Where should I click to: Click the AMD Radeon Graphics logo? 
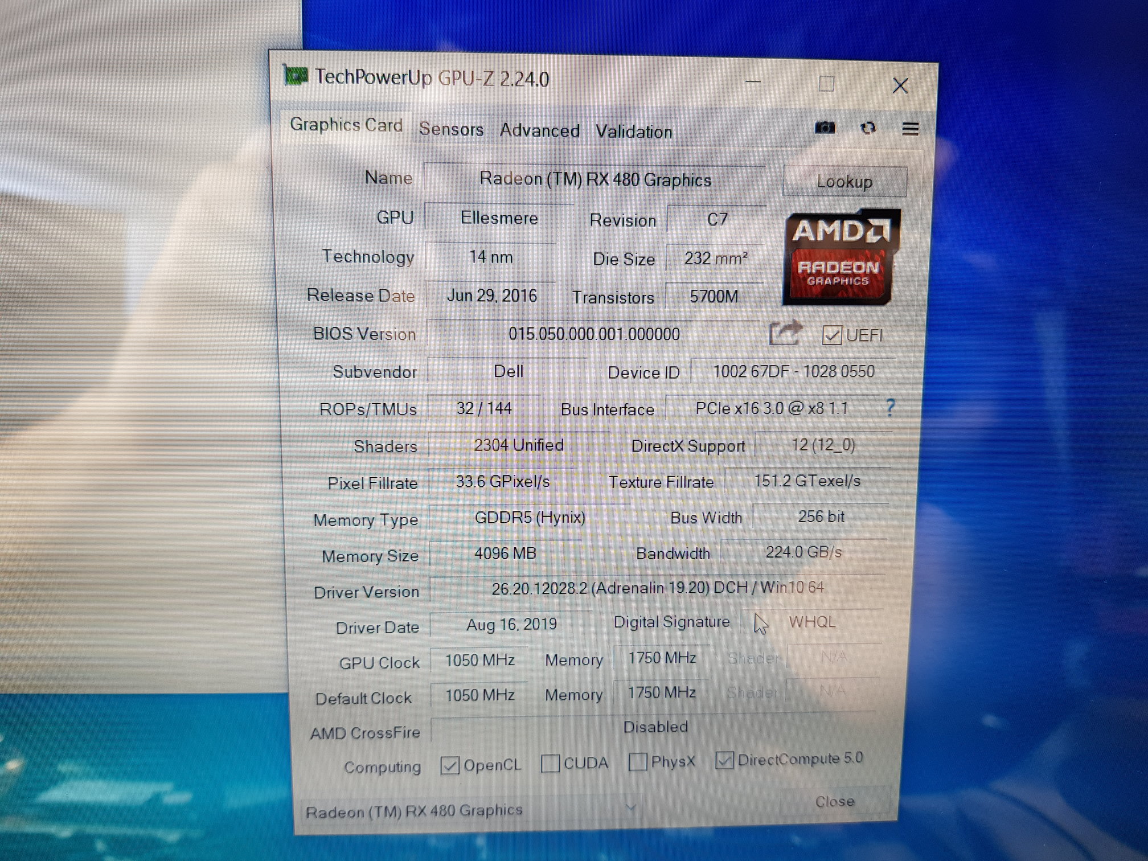(x=840, y=257)
